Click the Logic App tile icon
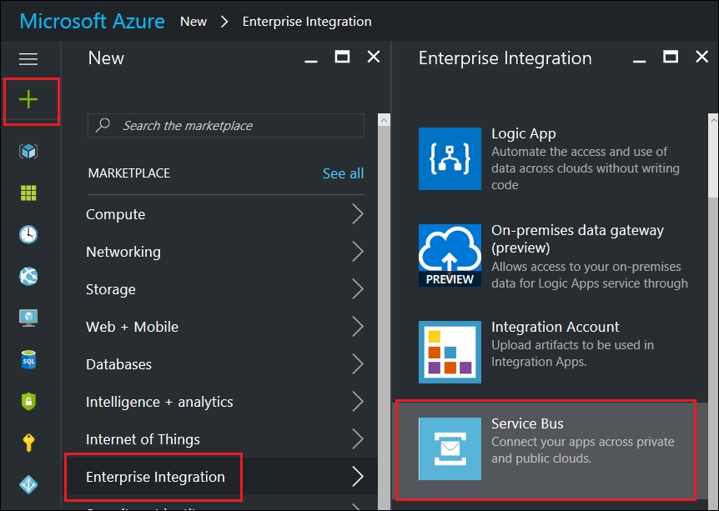Viewport: 719px width, 511px height. click(450, 158)
